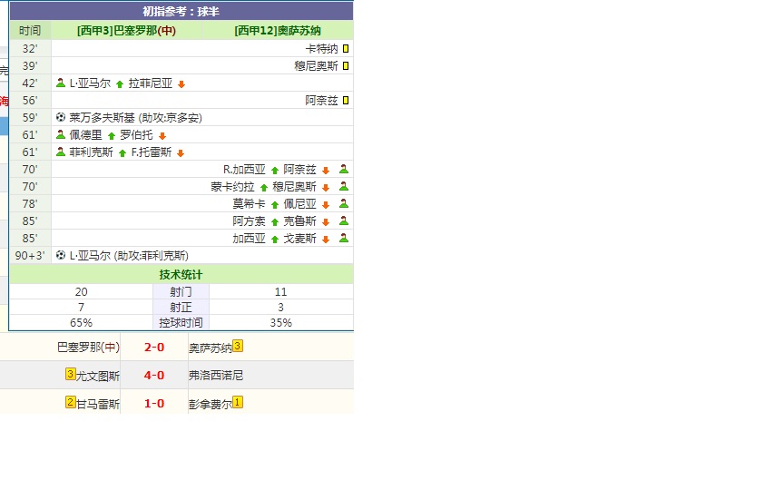Click the 射正 statistic label
The width and height of the screenshot is (784, 490).
coord(181,307)
